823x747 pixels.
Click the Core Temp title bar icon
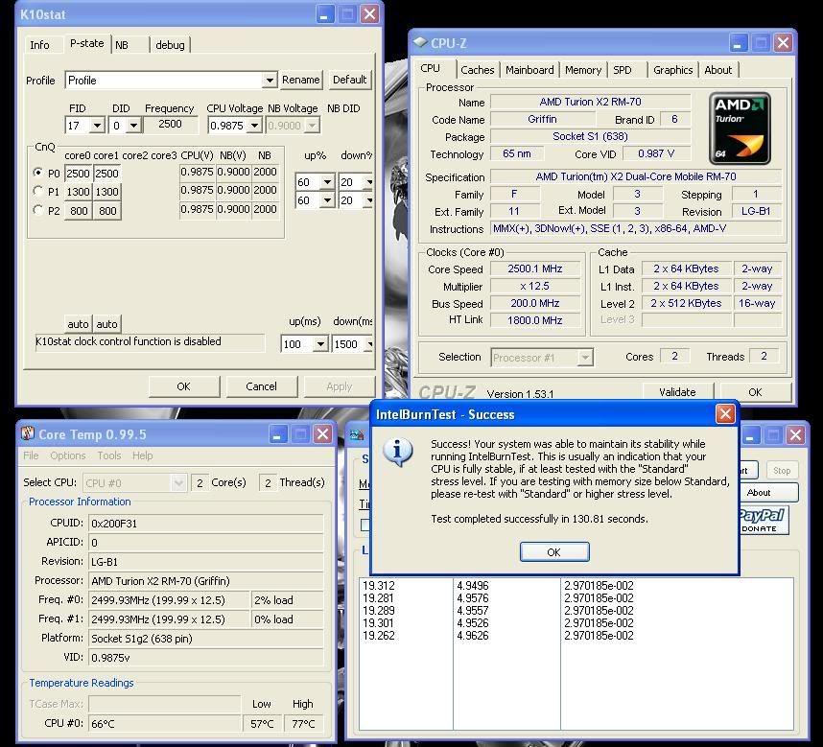pos(28,434)
